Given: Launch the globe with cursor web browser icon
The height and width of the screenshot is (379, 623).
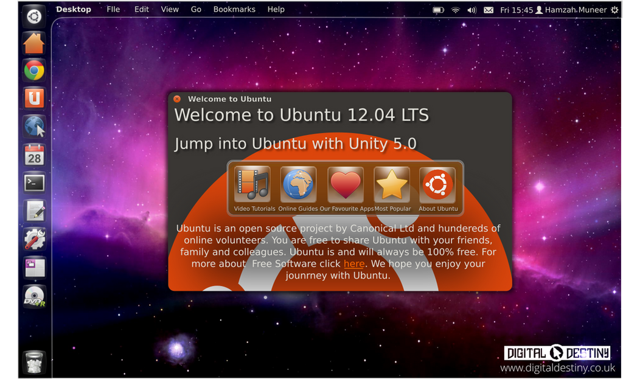Looking at the screenshot, I should tap(34, 127).
